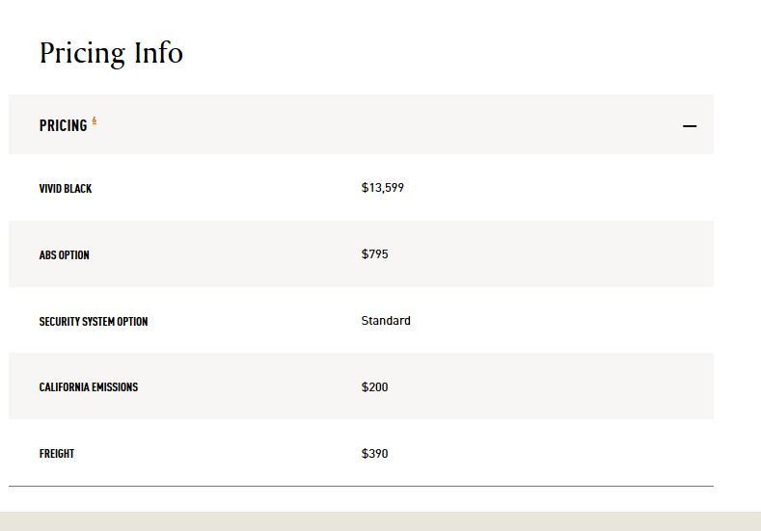The height and width of the screenshot is (531, 761).
Task: Collapse the Pricing section with minus icon
Action: (x=689, y=126)
